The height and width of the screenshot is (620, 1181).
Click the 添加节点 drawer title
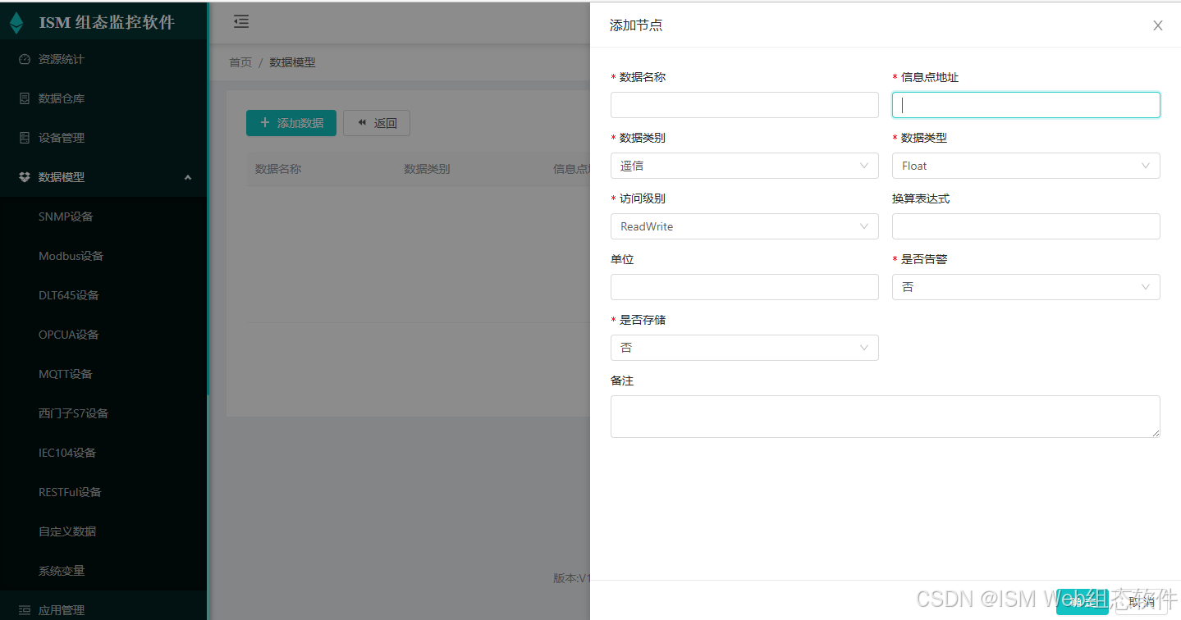tap(636, 25)
